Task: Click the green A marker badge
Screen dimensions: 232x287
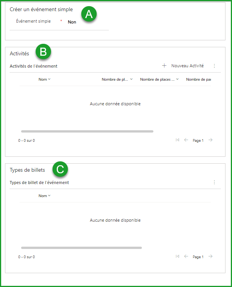Action: click(89, 14)
